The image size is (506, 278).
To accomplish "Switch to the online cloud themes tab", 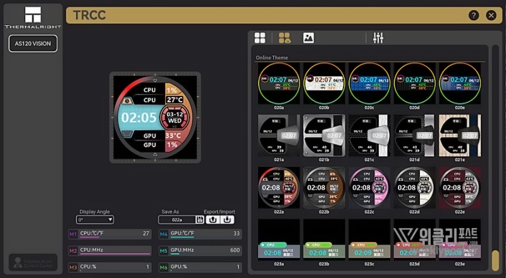I will [x=285, y=38].
